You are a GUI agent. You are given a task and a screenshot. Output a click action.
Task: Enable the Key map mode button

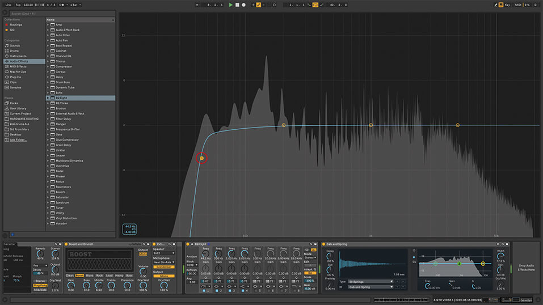click(507, 5)
